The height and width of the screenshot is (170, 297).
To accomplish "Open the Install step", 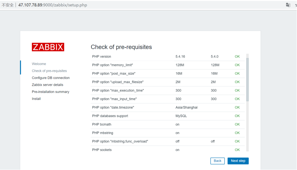I will coord(36,99).
